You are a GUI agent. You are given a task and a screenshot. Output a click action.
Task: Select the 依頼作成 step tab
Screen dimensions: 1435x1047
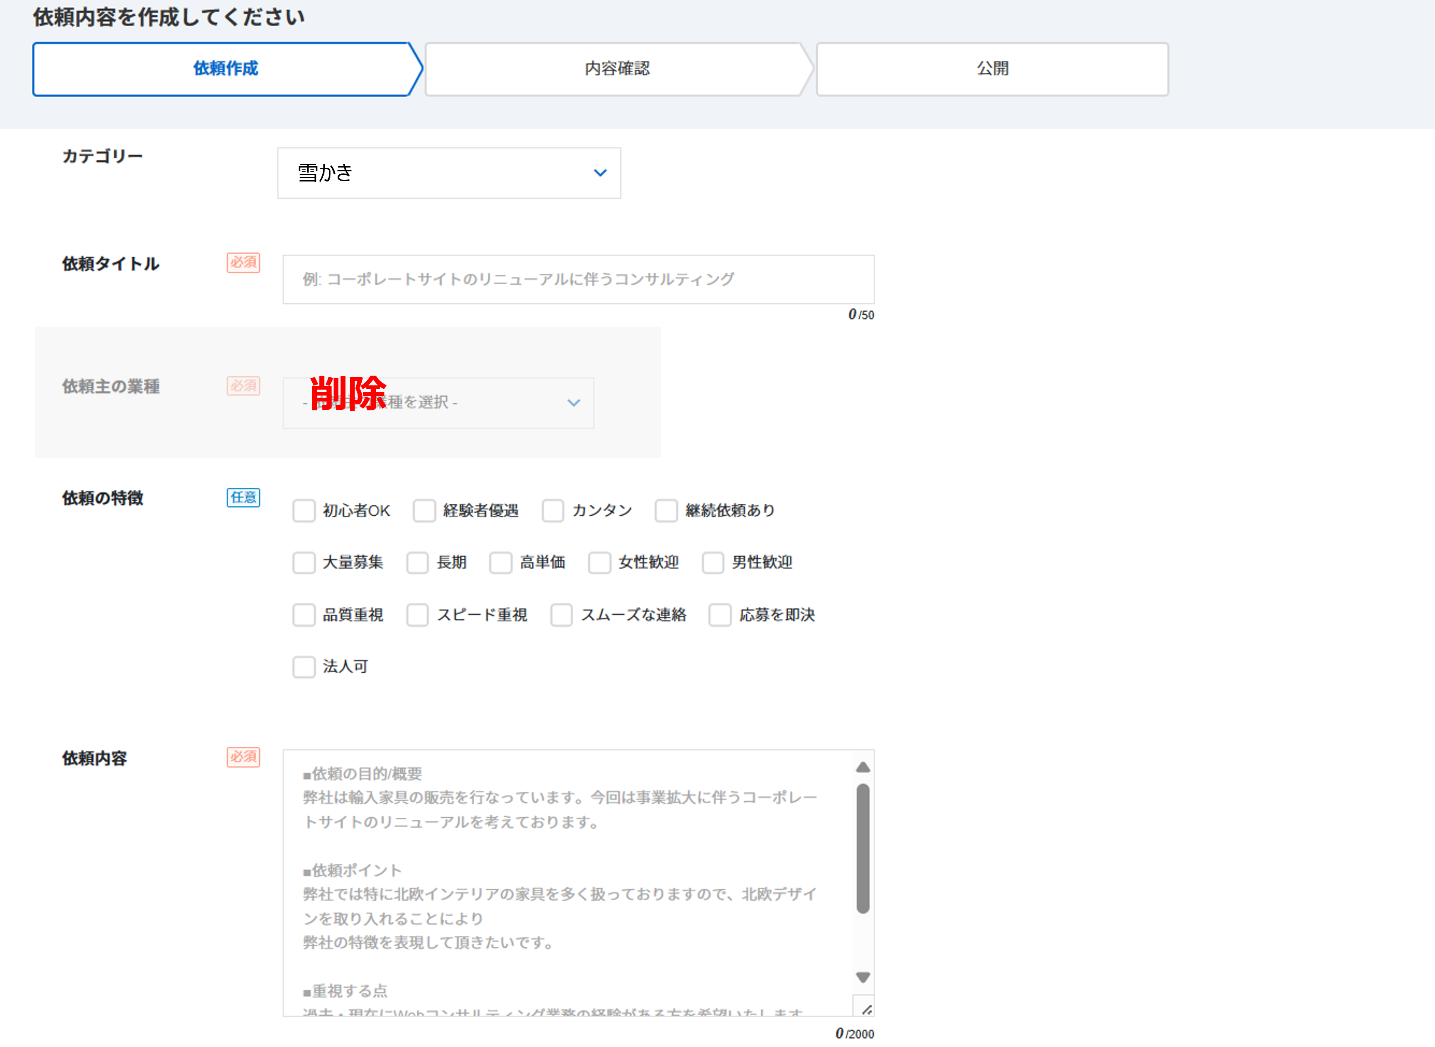(225, 69)
